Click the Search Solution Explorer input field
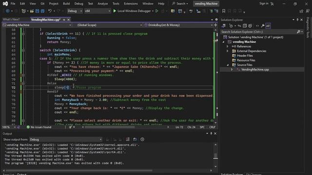Image resolution: width=312 pixels, height=175 pixels. click(258, 32)
